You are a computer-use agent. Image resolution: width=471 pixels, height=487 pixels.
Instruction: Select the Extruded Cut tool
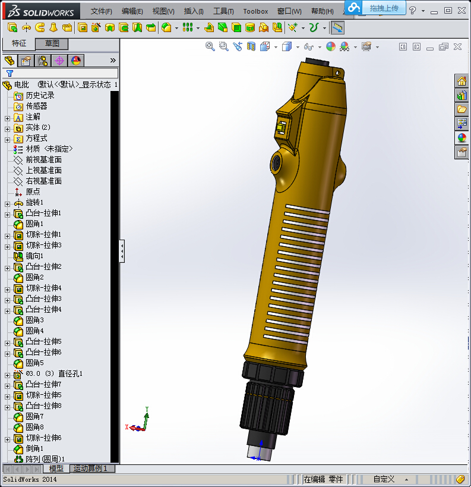[83, 27]
